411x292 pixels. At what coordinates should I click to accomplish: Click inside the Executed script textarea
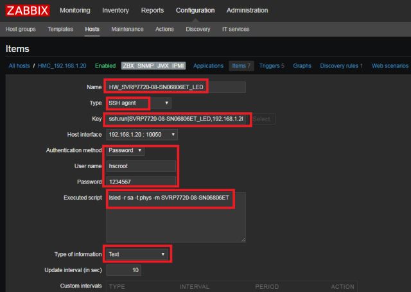tap(176, 217)
